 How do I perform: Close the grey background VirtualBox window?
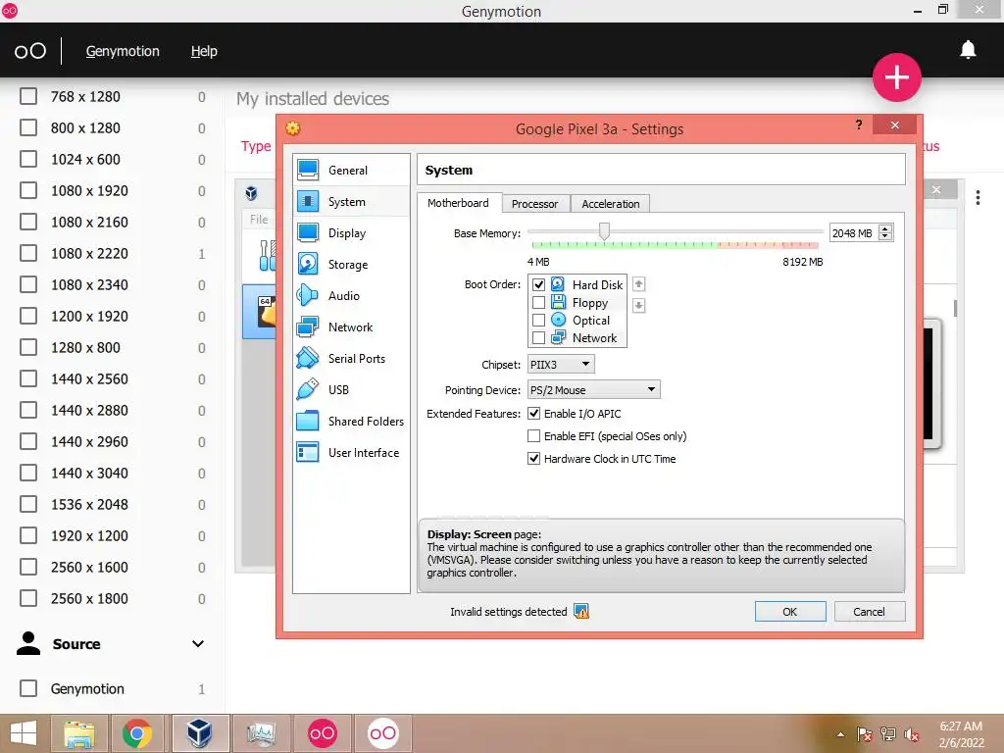click(936, 189)
